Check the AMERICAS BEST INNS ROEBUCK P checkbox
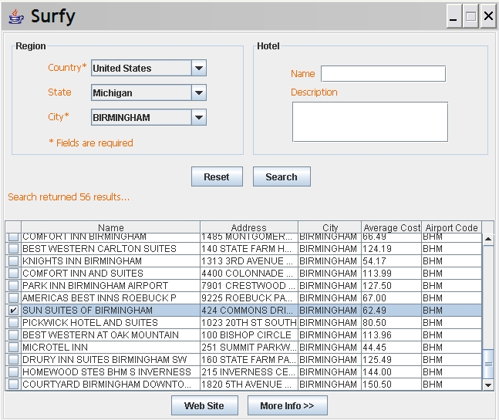499x420 pixels. [13, 298]
